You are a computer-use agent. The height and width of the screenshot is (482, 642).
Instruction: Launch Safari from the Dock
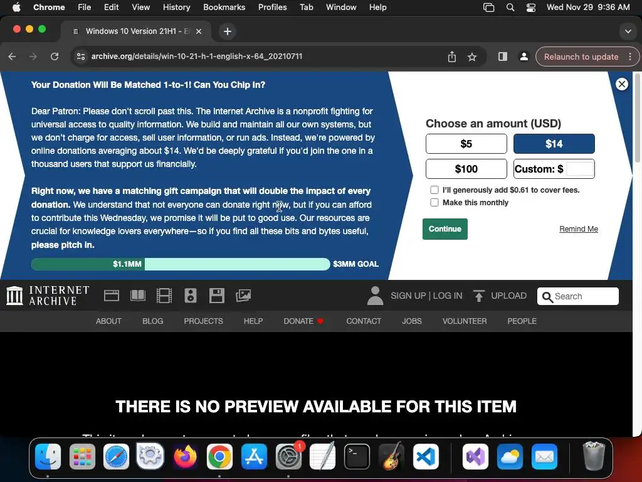116,456
